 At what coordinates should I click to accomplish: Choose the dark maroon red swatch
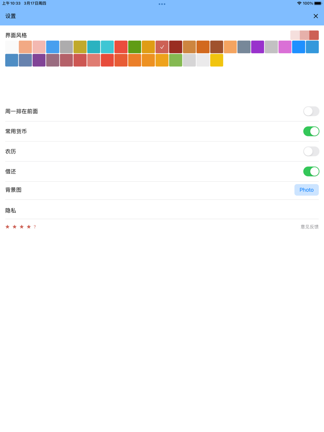point(175,47)
